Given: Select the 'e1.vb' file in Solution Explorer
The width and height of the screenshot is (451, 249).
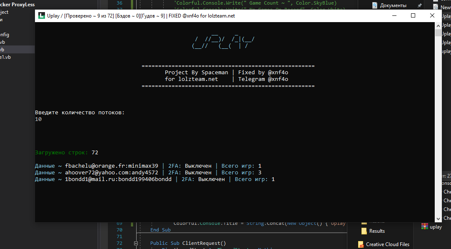Looking at the screenshot, I should click(x=5, y=57).
